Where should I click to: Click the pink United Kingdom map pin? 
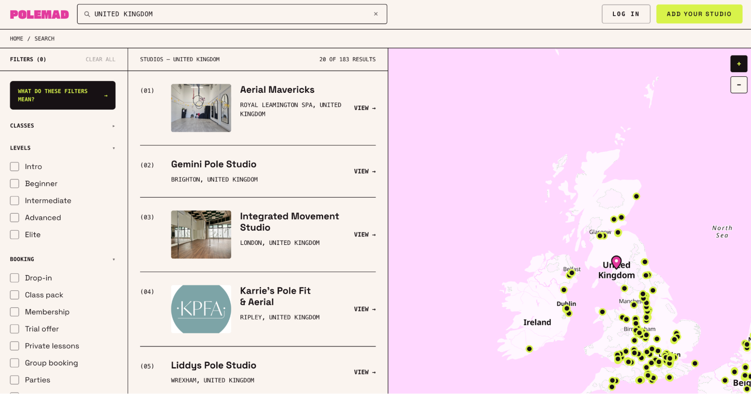pos(616,262)
